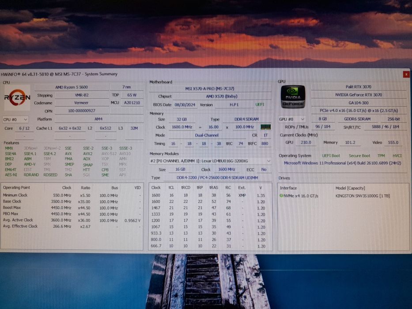Open the GPU #0 selector dropdown
The height and width of the screenshot is (309, 412).
[291, 119]
